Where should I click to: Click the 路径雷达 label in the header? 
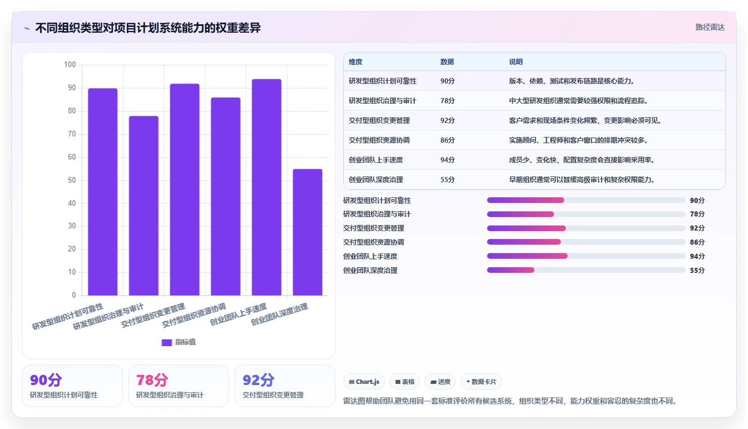coord(710,27)
